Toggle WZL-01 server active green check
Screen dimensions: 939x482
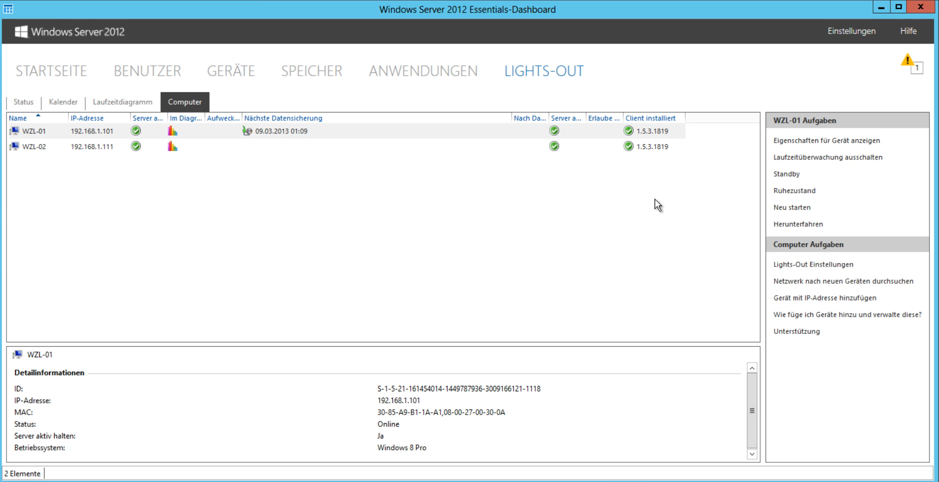[x=136, y=131]
